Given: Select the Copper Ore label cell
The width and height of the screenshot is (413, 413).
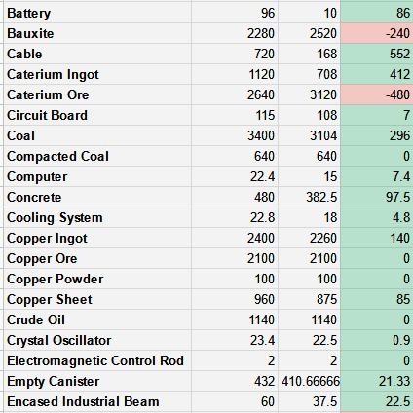Looking at the screenshot, I should pyautogui.click(x=97, y=258).
